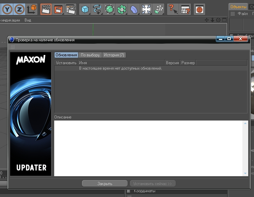The height and width of the screenshot is (197, 254).
Task: Click the Установить column header
Action: pos(66,63)
